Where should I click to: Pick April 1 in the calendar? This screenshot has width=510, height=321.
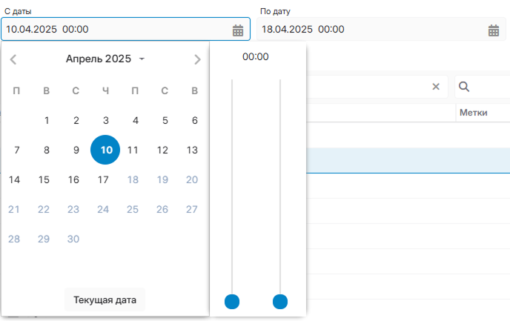[x=47, y=120]
